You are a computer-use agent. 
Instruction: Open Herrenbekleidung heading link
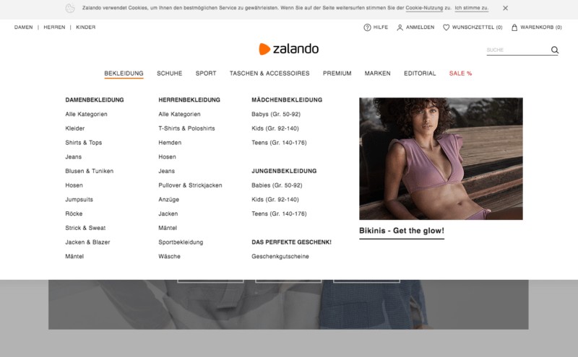(189, 100)
